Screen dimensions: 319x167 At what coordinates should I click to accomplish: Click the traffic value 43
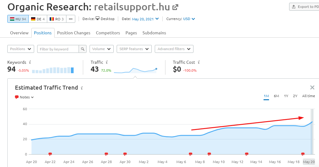click(x=94, y=69)
